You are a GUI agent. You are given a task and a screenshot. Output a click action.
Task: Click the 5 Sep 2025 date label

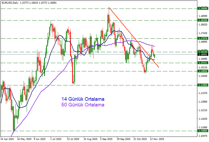[107, 139]
